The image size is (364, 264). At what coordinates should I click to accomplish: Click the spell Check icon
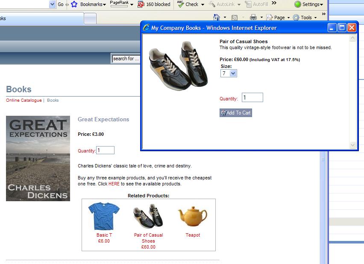(181, 4)
